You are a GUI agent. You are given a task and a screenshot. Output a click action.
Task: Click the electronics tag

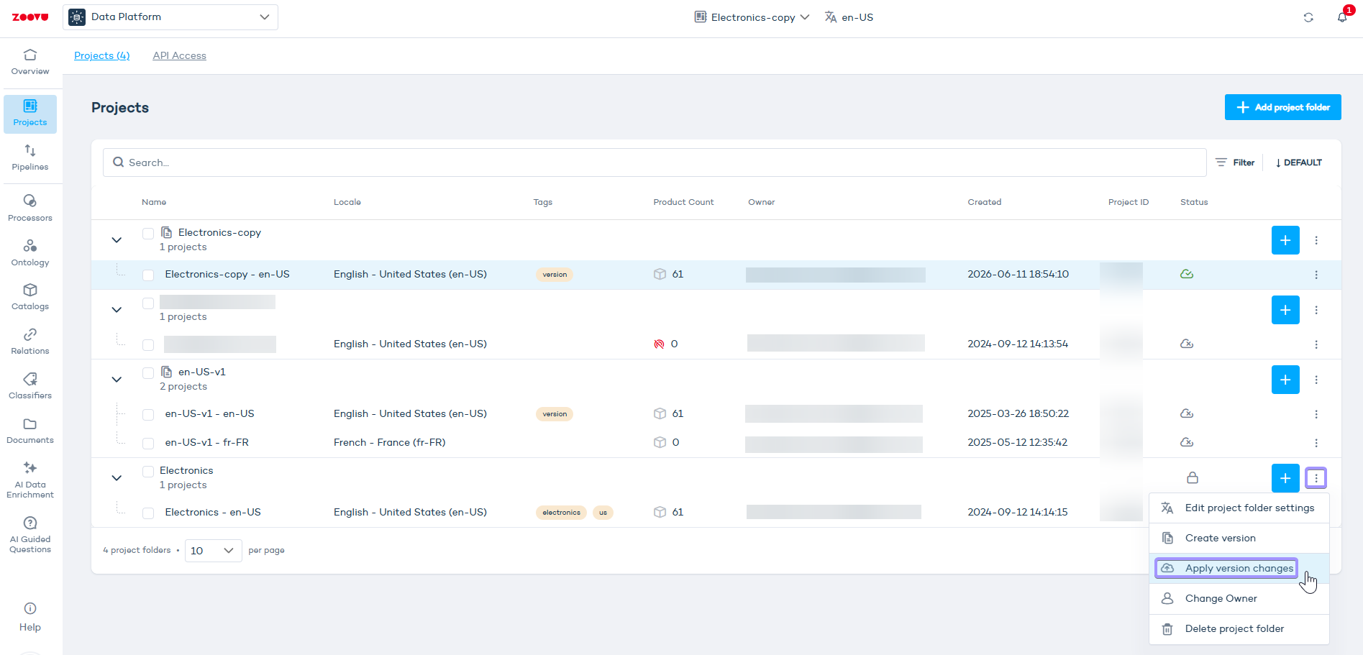click(561, 513)
